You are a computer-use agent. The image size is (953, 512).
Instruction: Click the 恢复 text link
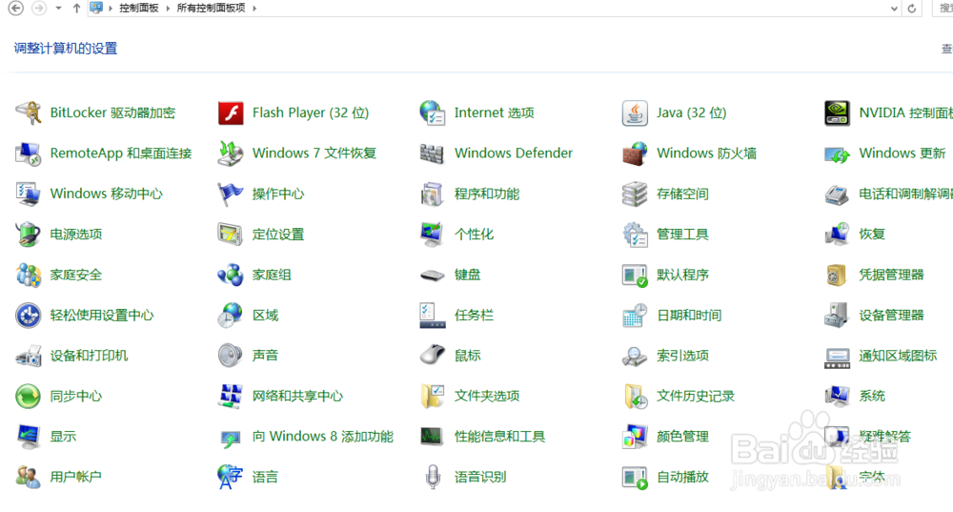[872, 235]
